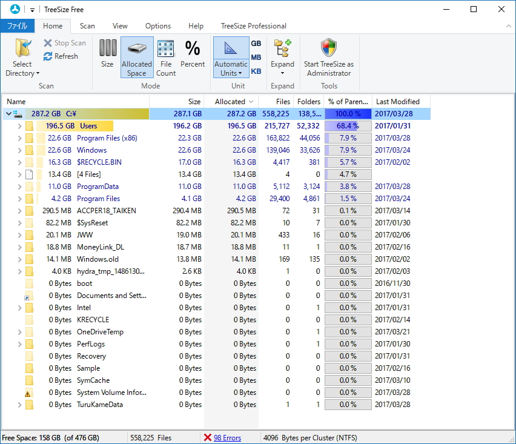Sort by Last Modified column header
The height and width of the screenshot is (444, 516).
(x=401, y=102)
